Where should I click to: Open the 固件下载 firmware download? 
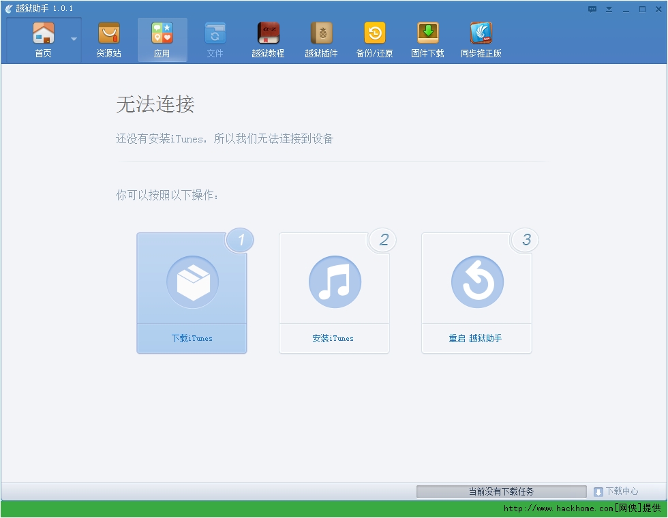pos(428,40)
